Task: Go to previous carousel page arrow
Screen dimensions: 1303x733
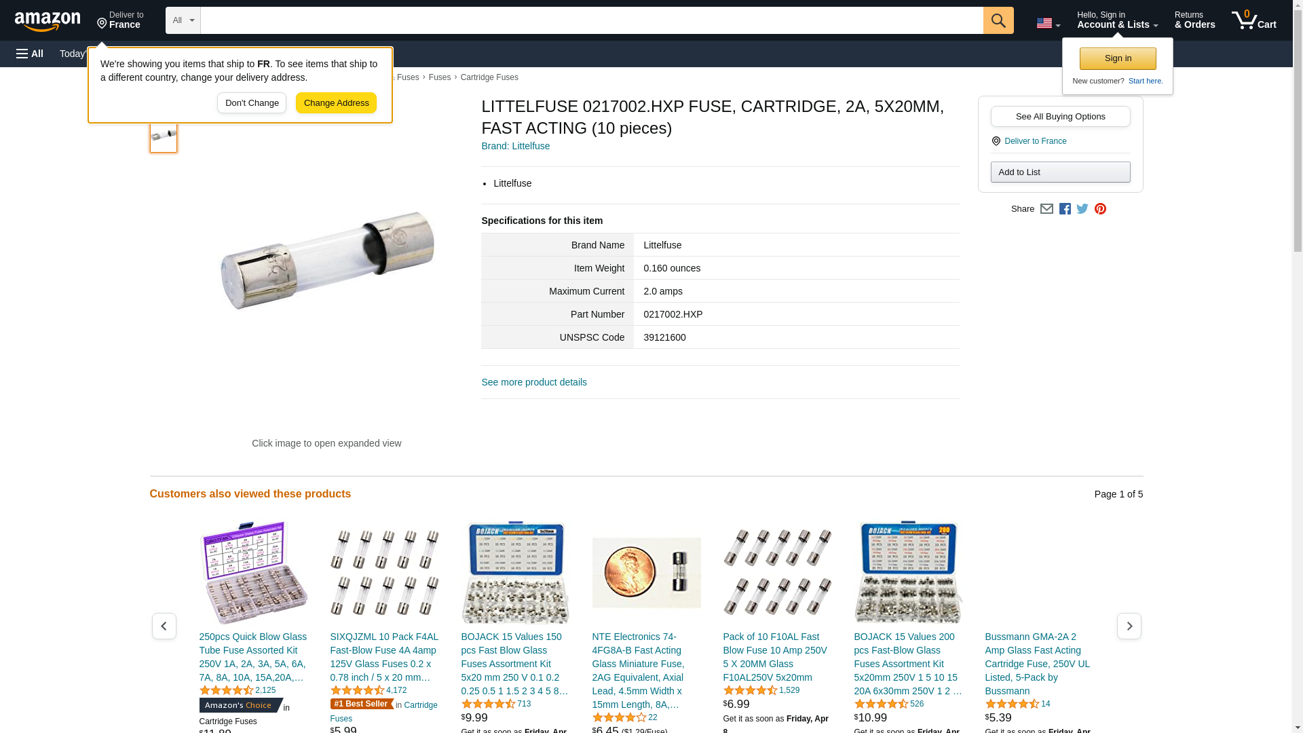Action: pyautogui.click(x=164, y=626)
